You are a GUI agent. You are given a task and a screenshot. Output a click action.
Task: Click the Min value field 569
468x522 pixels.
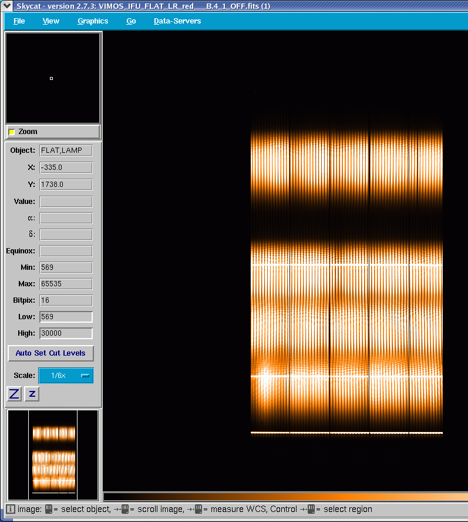(66, 267)
